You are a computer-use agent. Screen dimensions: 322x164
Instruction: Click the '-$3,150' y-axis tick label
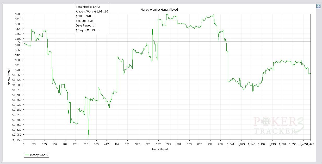[17, 140]
